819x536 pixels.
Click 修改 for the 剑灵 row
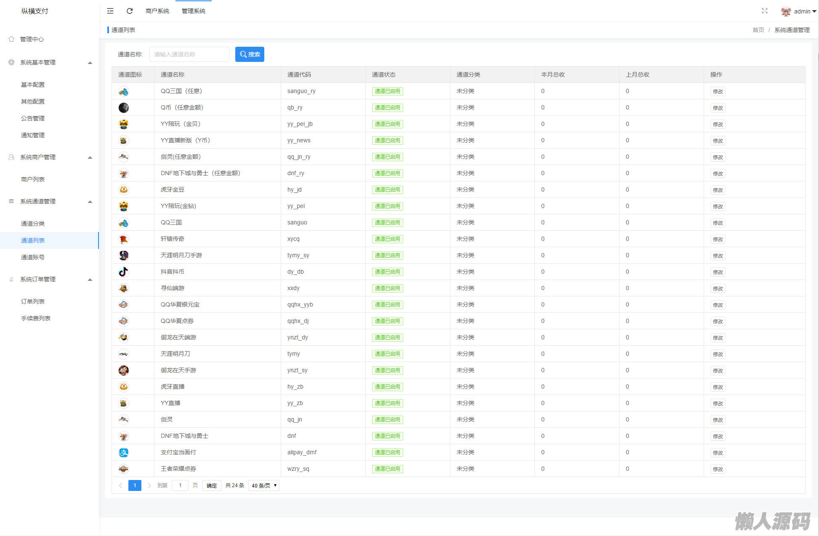(718, 420)
